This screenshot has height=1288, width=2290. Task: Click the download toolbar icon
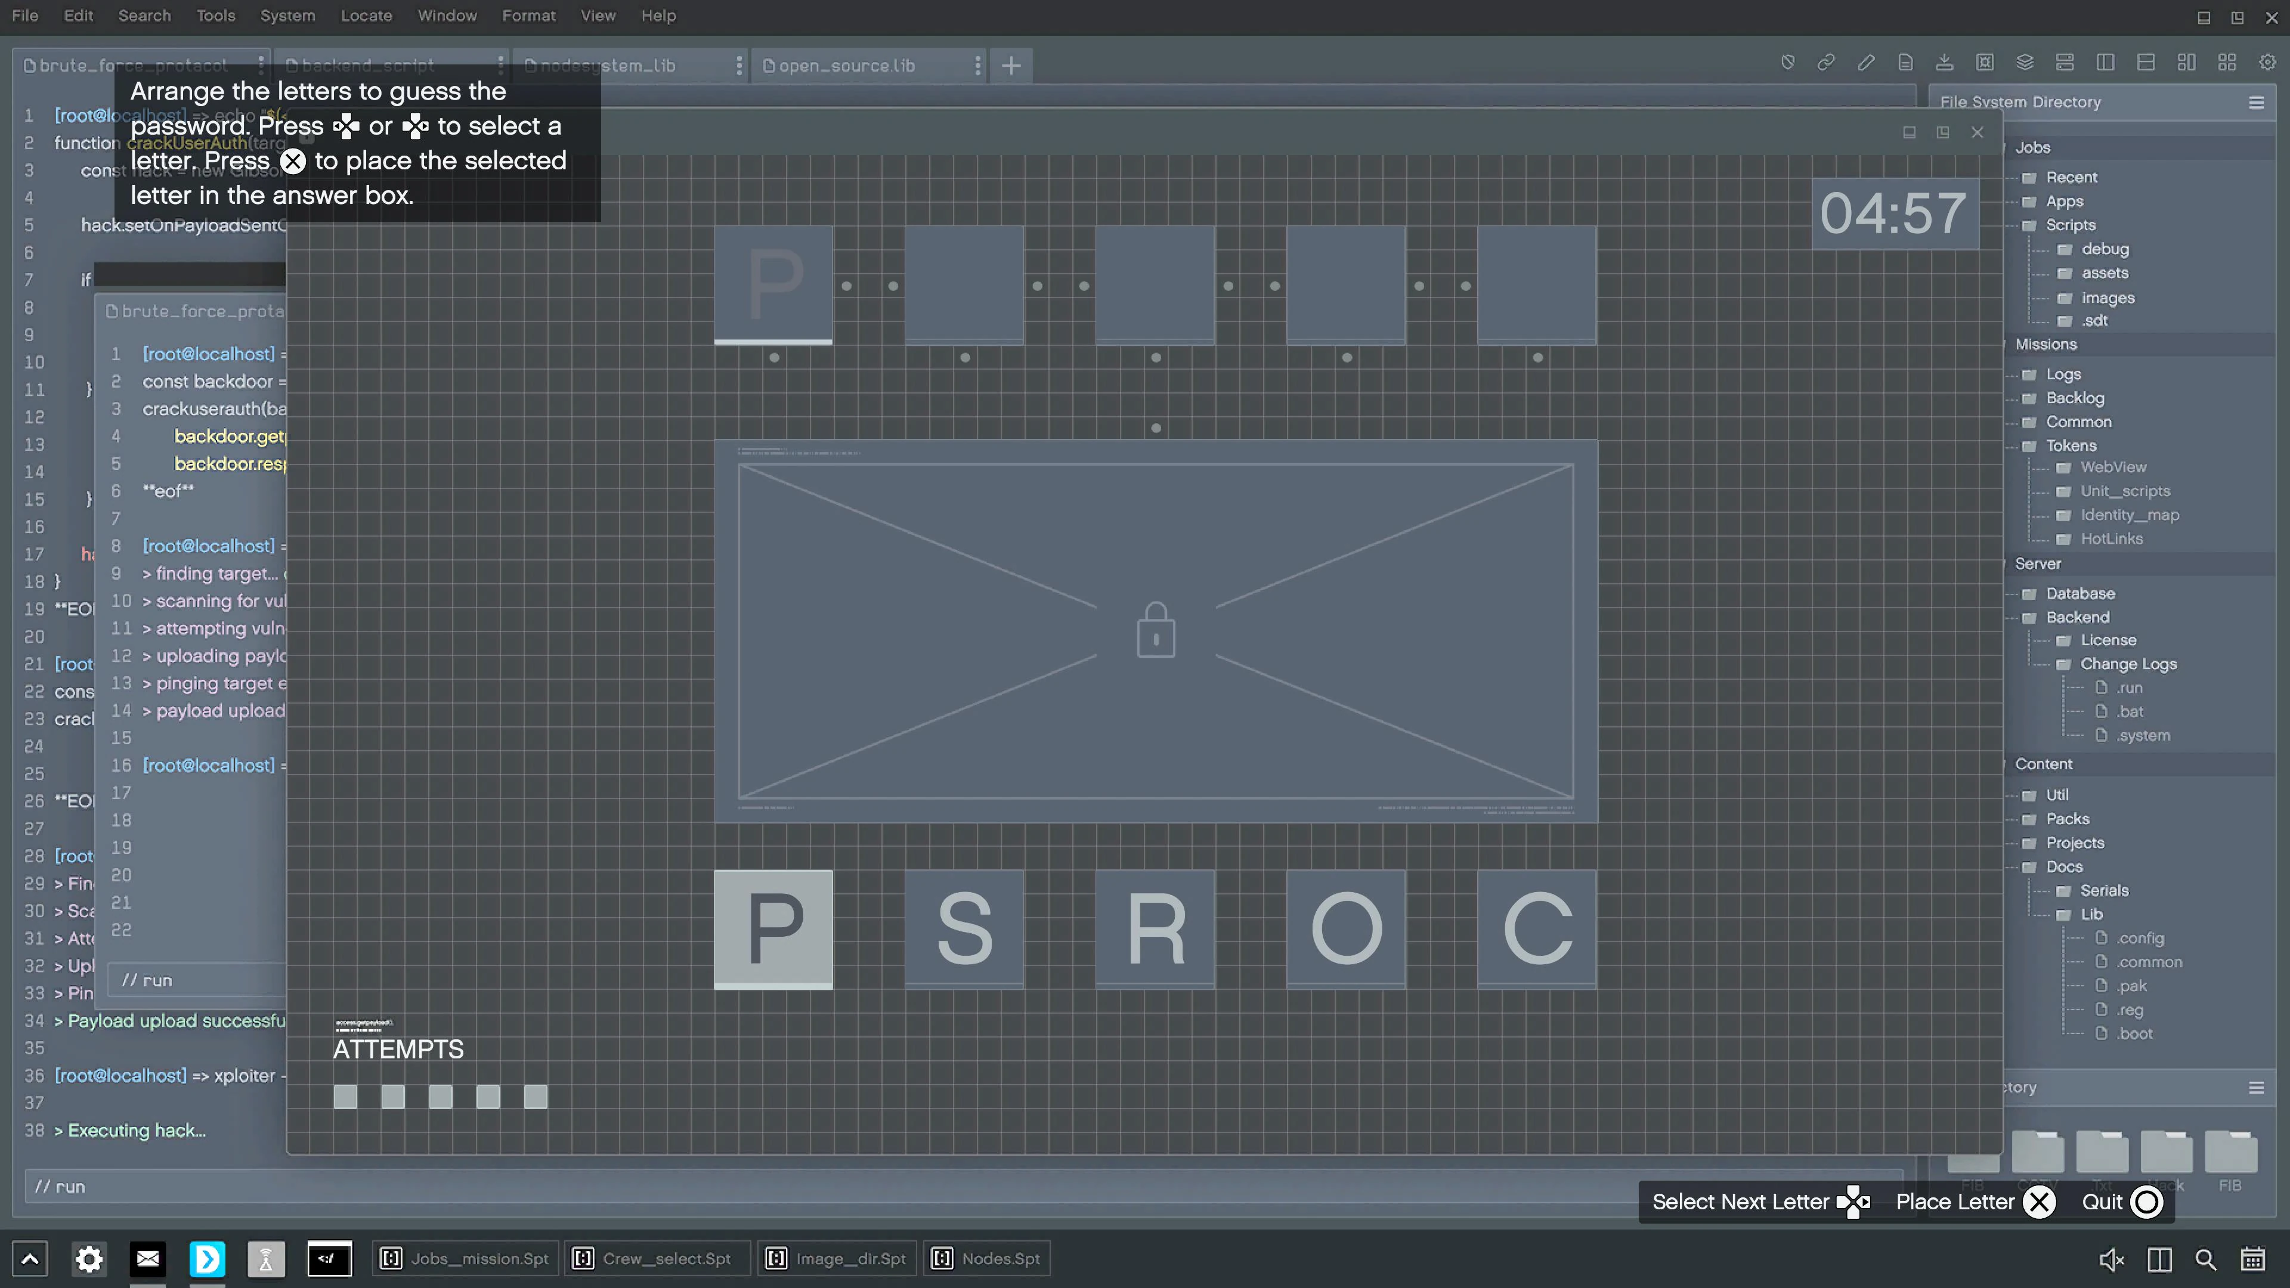coord(1944,62)
